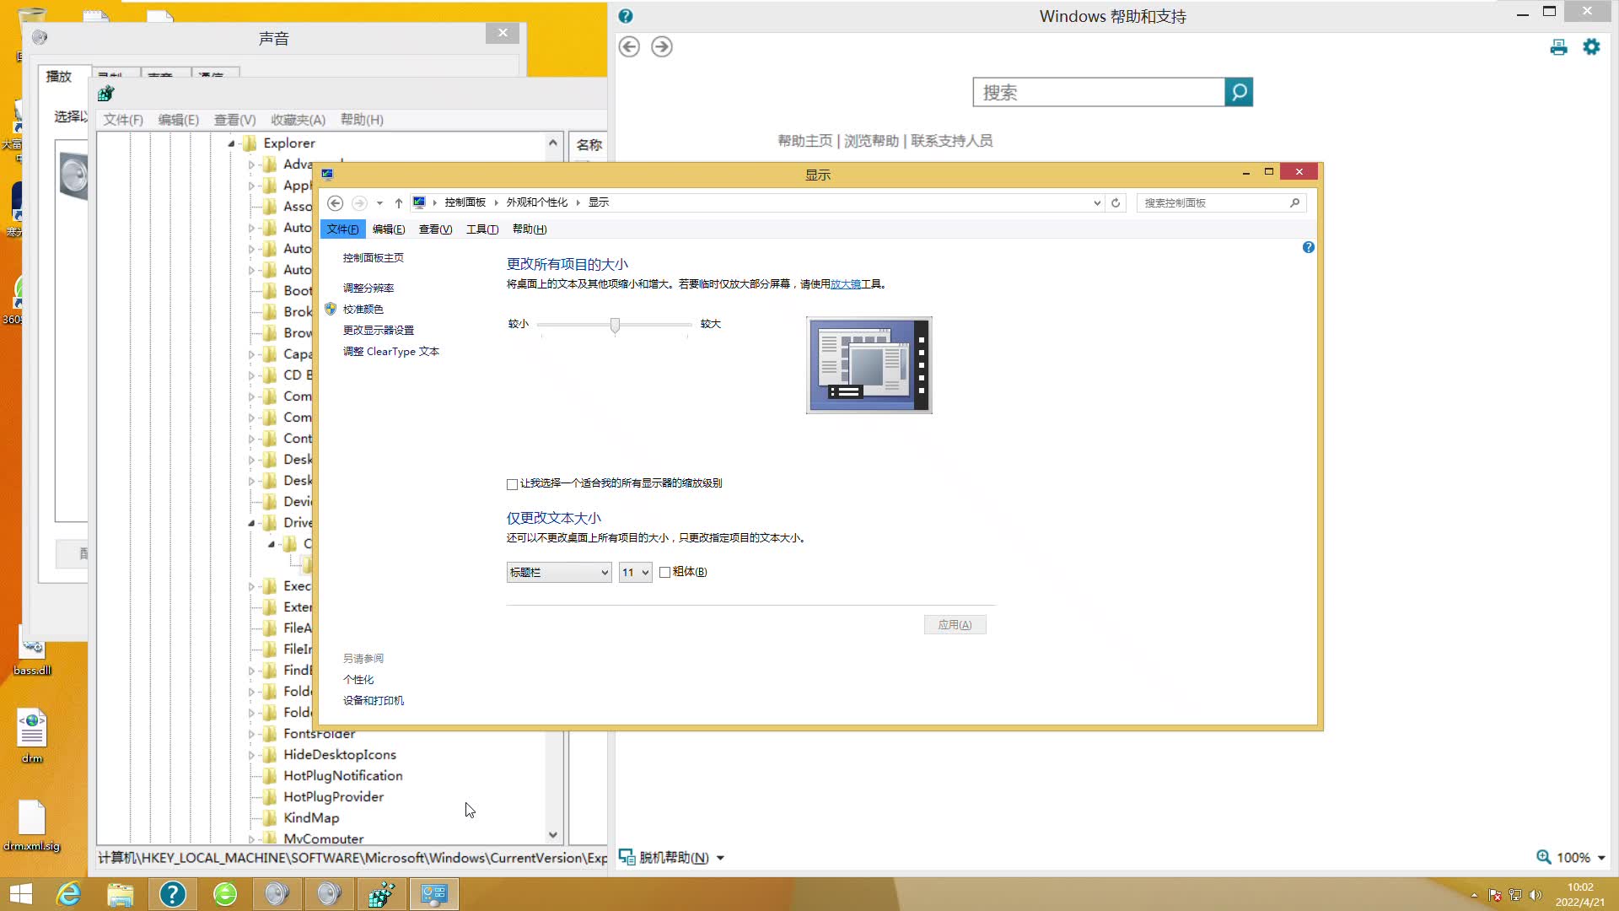Open recent locations dropdown arrow
The width and height of the screenshot is (1619, 911).
pos(379,202)
